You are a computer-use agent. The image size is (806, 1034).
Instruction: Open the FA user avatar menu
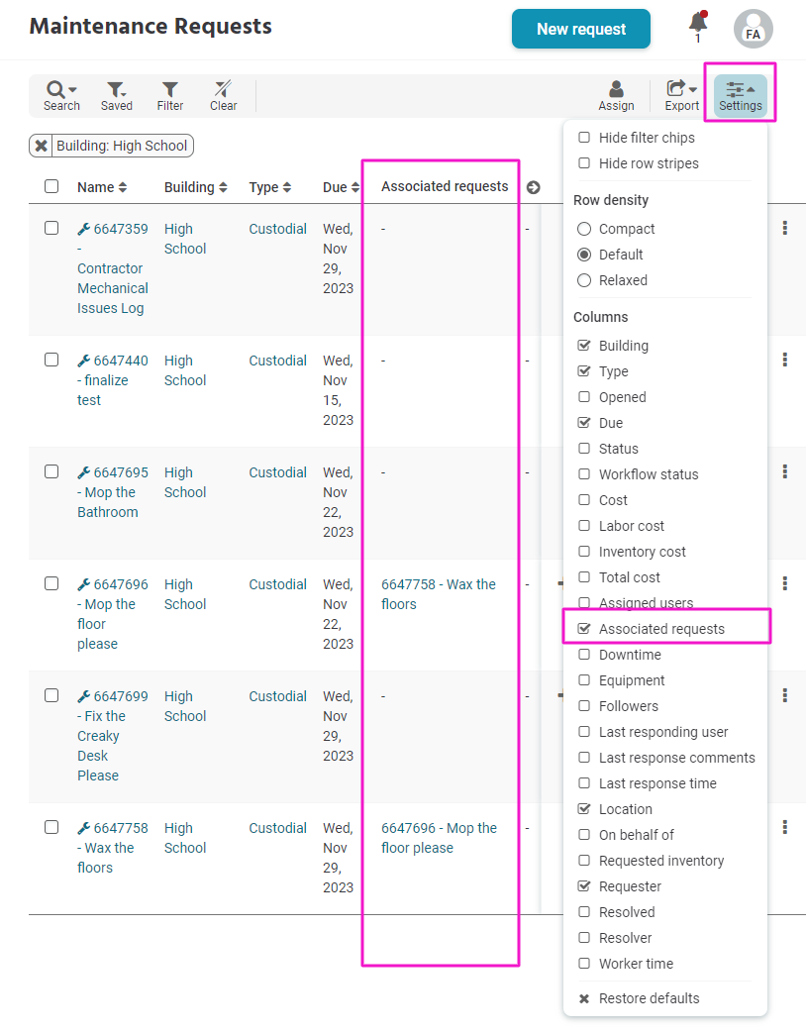(754, 29)
